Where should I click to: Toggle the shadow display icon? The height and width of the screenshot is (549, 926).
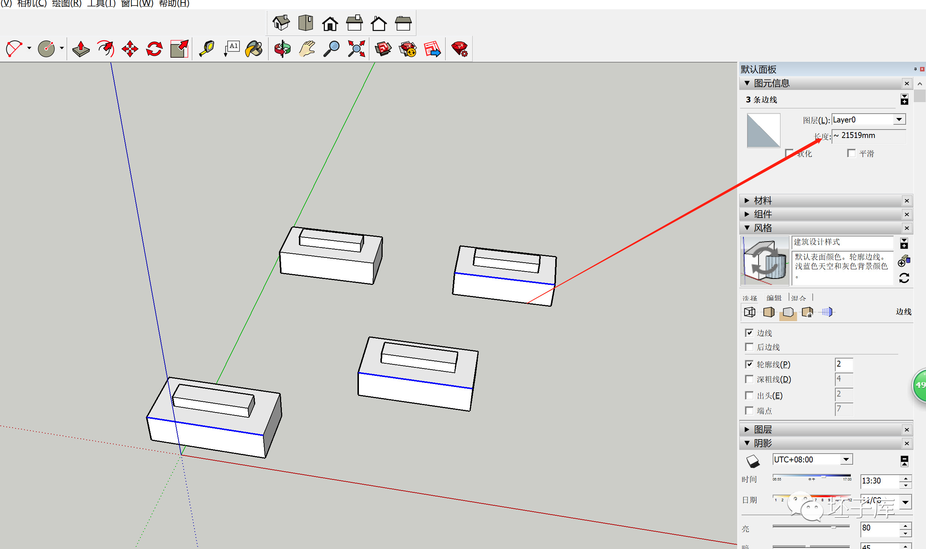click(x=753, y=461)
